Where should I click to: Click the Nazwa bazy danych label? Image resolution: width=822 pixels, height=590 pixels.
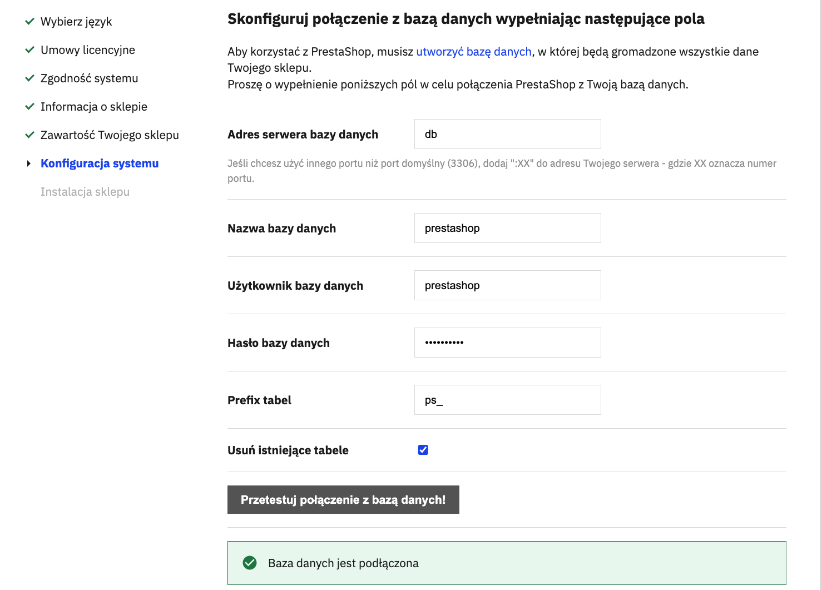pyautogui.click(x=281, y=229)
